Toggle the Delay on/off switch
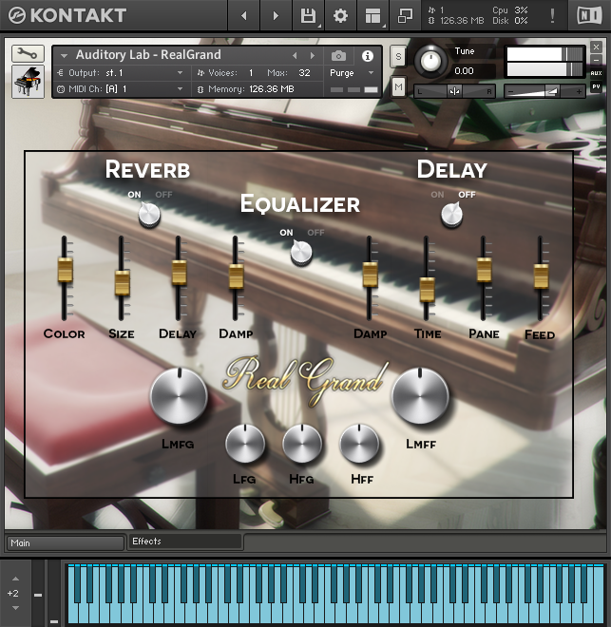Screen dimensions: 611x627 click(451, 215)
